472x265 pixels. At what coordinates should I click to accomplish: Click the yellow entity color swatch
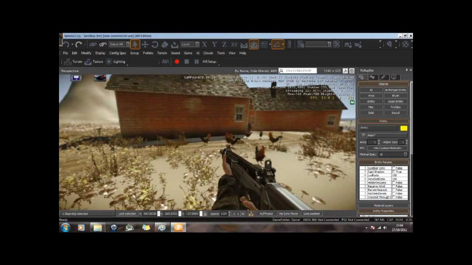tap(404, 128)
